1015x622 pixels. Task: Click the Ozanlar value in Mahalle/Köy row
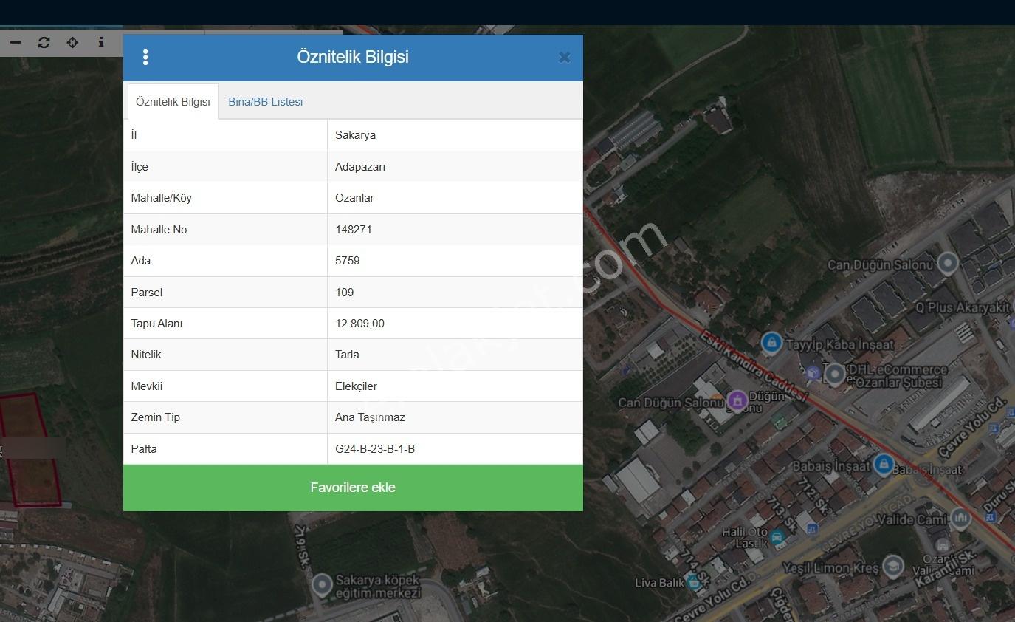pyautogui.click(x=354, y=198)
